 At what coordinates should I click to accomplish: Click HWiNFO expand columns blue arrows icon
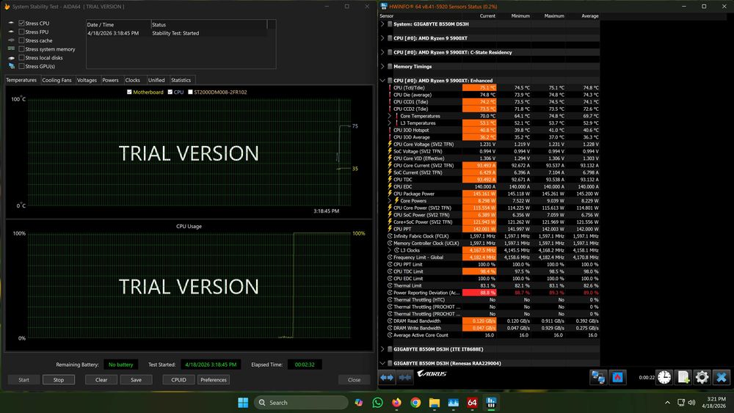click(x=387, y=377)
